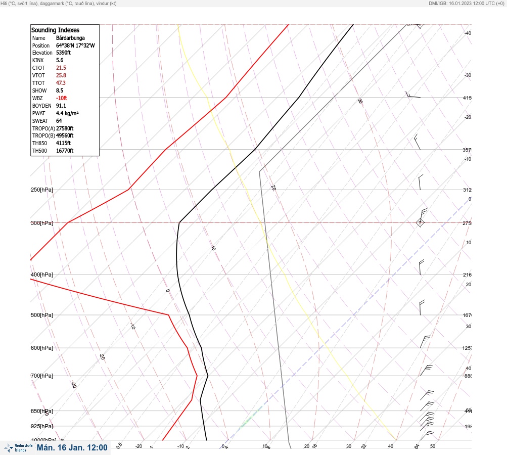Click the 'Mán. 16 Jan. 12:00' timestamp

(x=72, y=447)
